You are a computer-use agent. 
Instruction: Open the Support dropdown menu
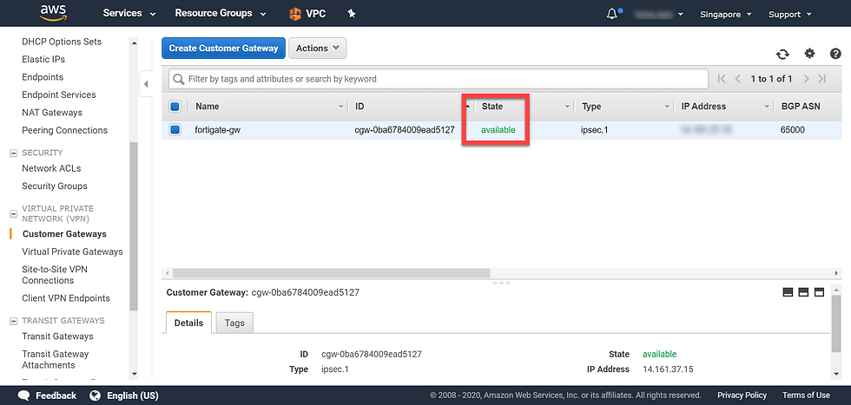coord(789,15)
